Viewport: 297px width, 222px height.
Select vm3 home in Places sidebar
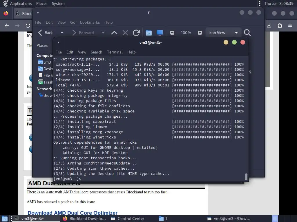pos(45,62)
